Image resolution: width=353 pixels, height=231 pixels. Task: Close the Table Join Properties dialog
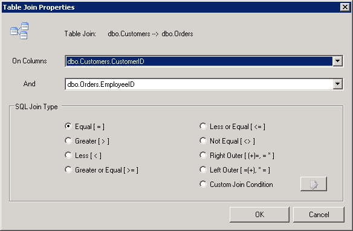345,7
